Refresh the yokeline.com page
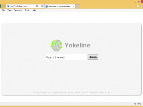This screenshot has height=107, width=143. click(42, 6)
